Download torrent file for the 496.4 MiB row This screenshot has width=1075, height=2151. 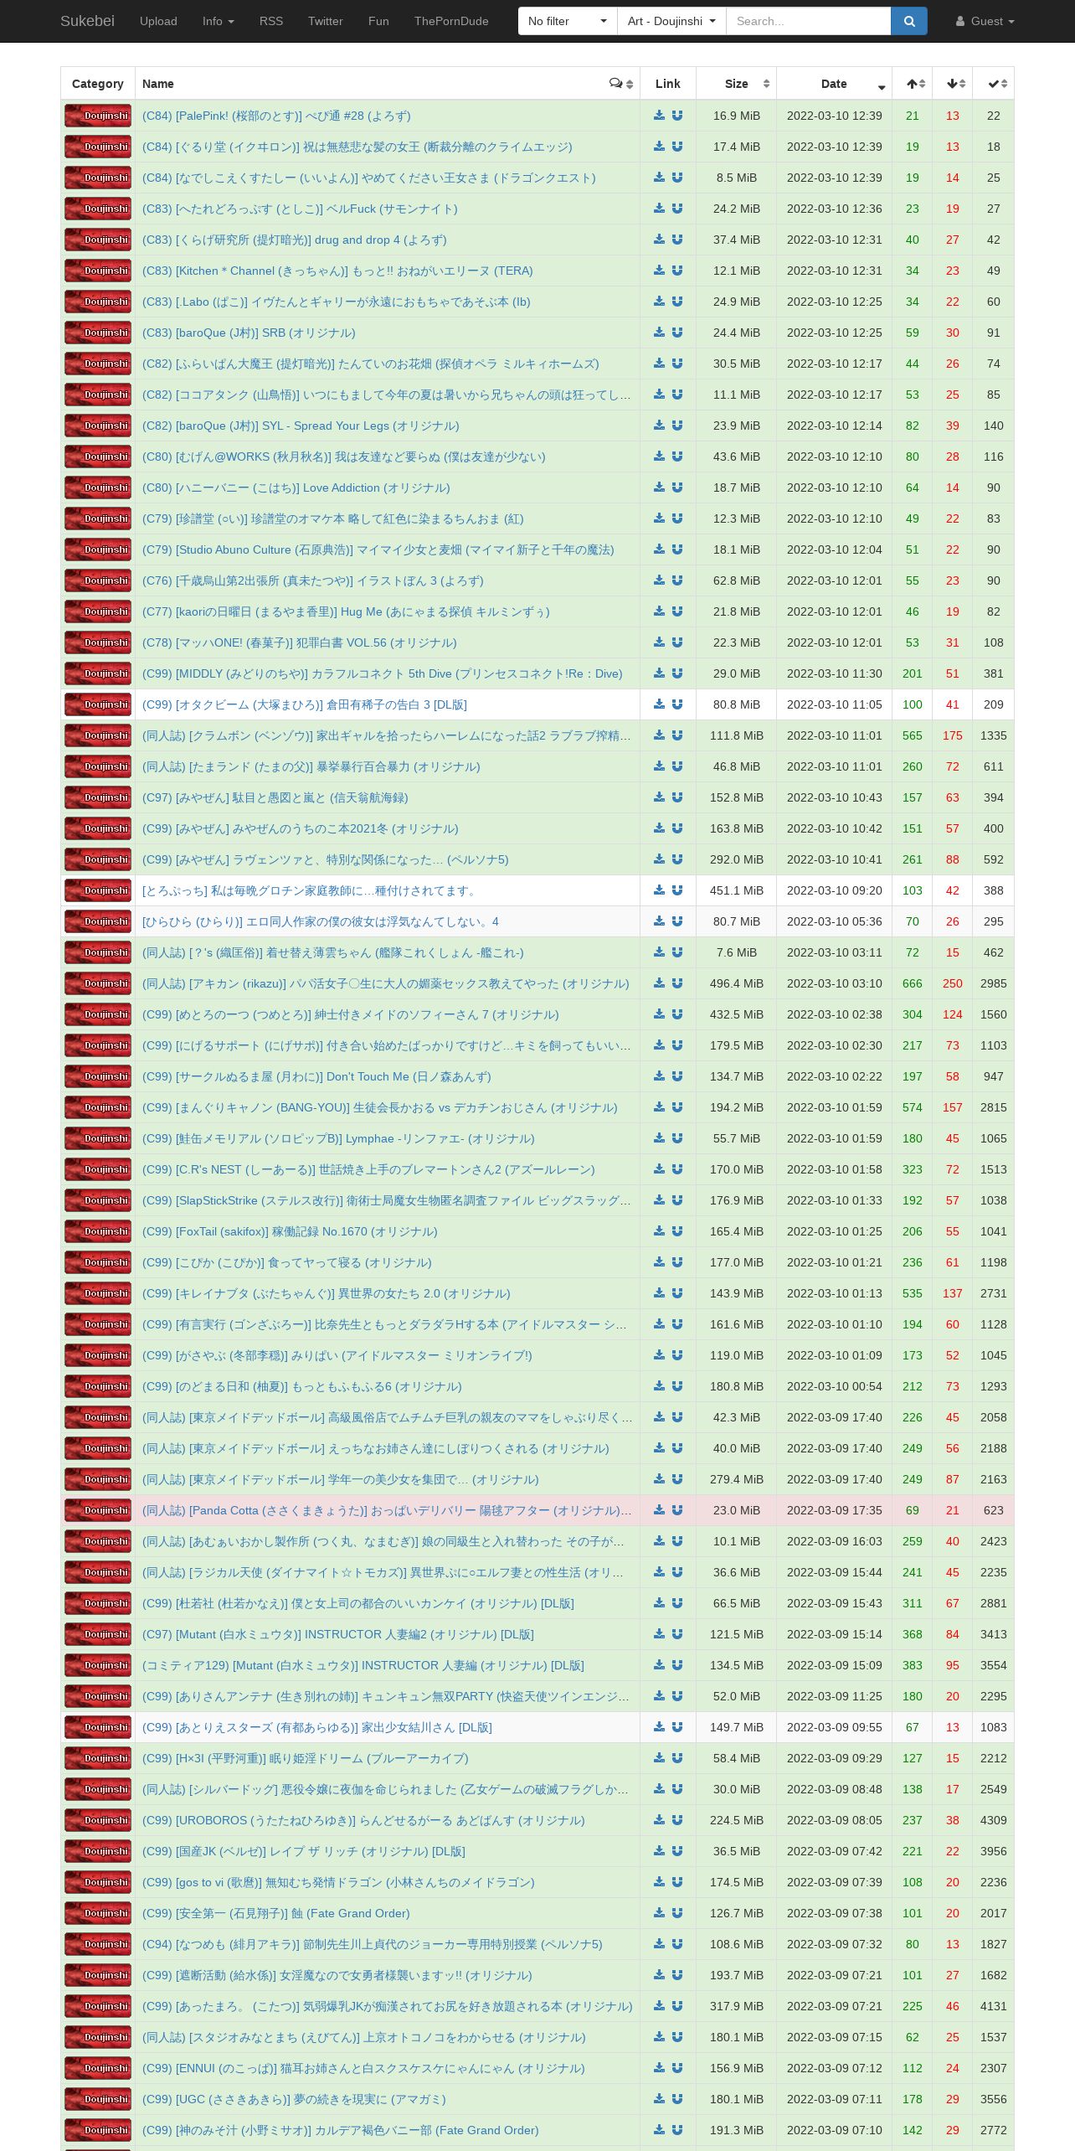point(660,983)
